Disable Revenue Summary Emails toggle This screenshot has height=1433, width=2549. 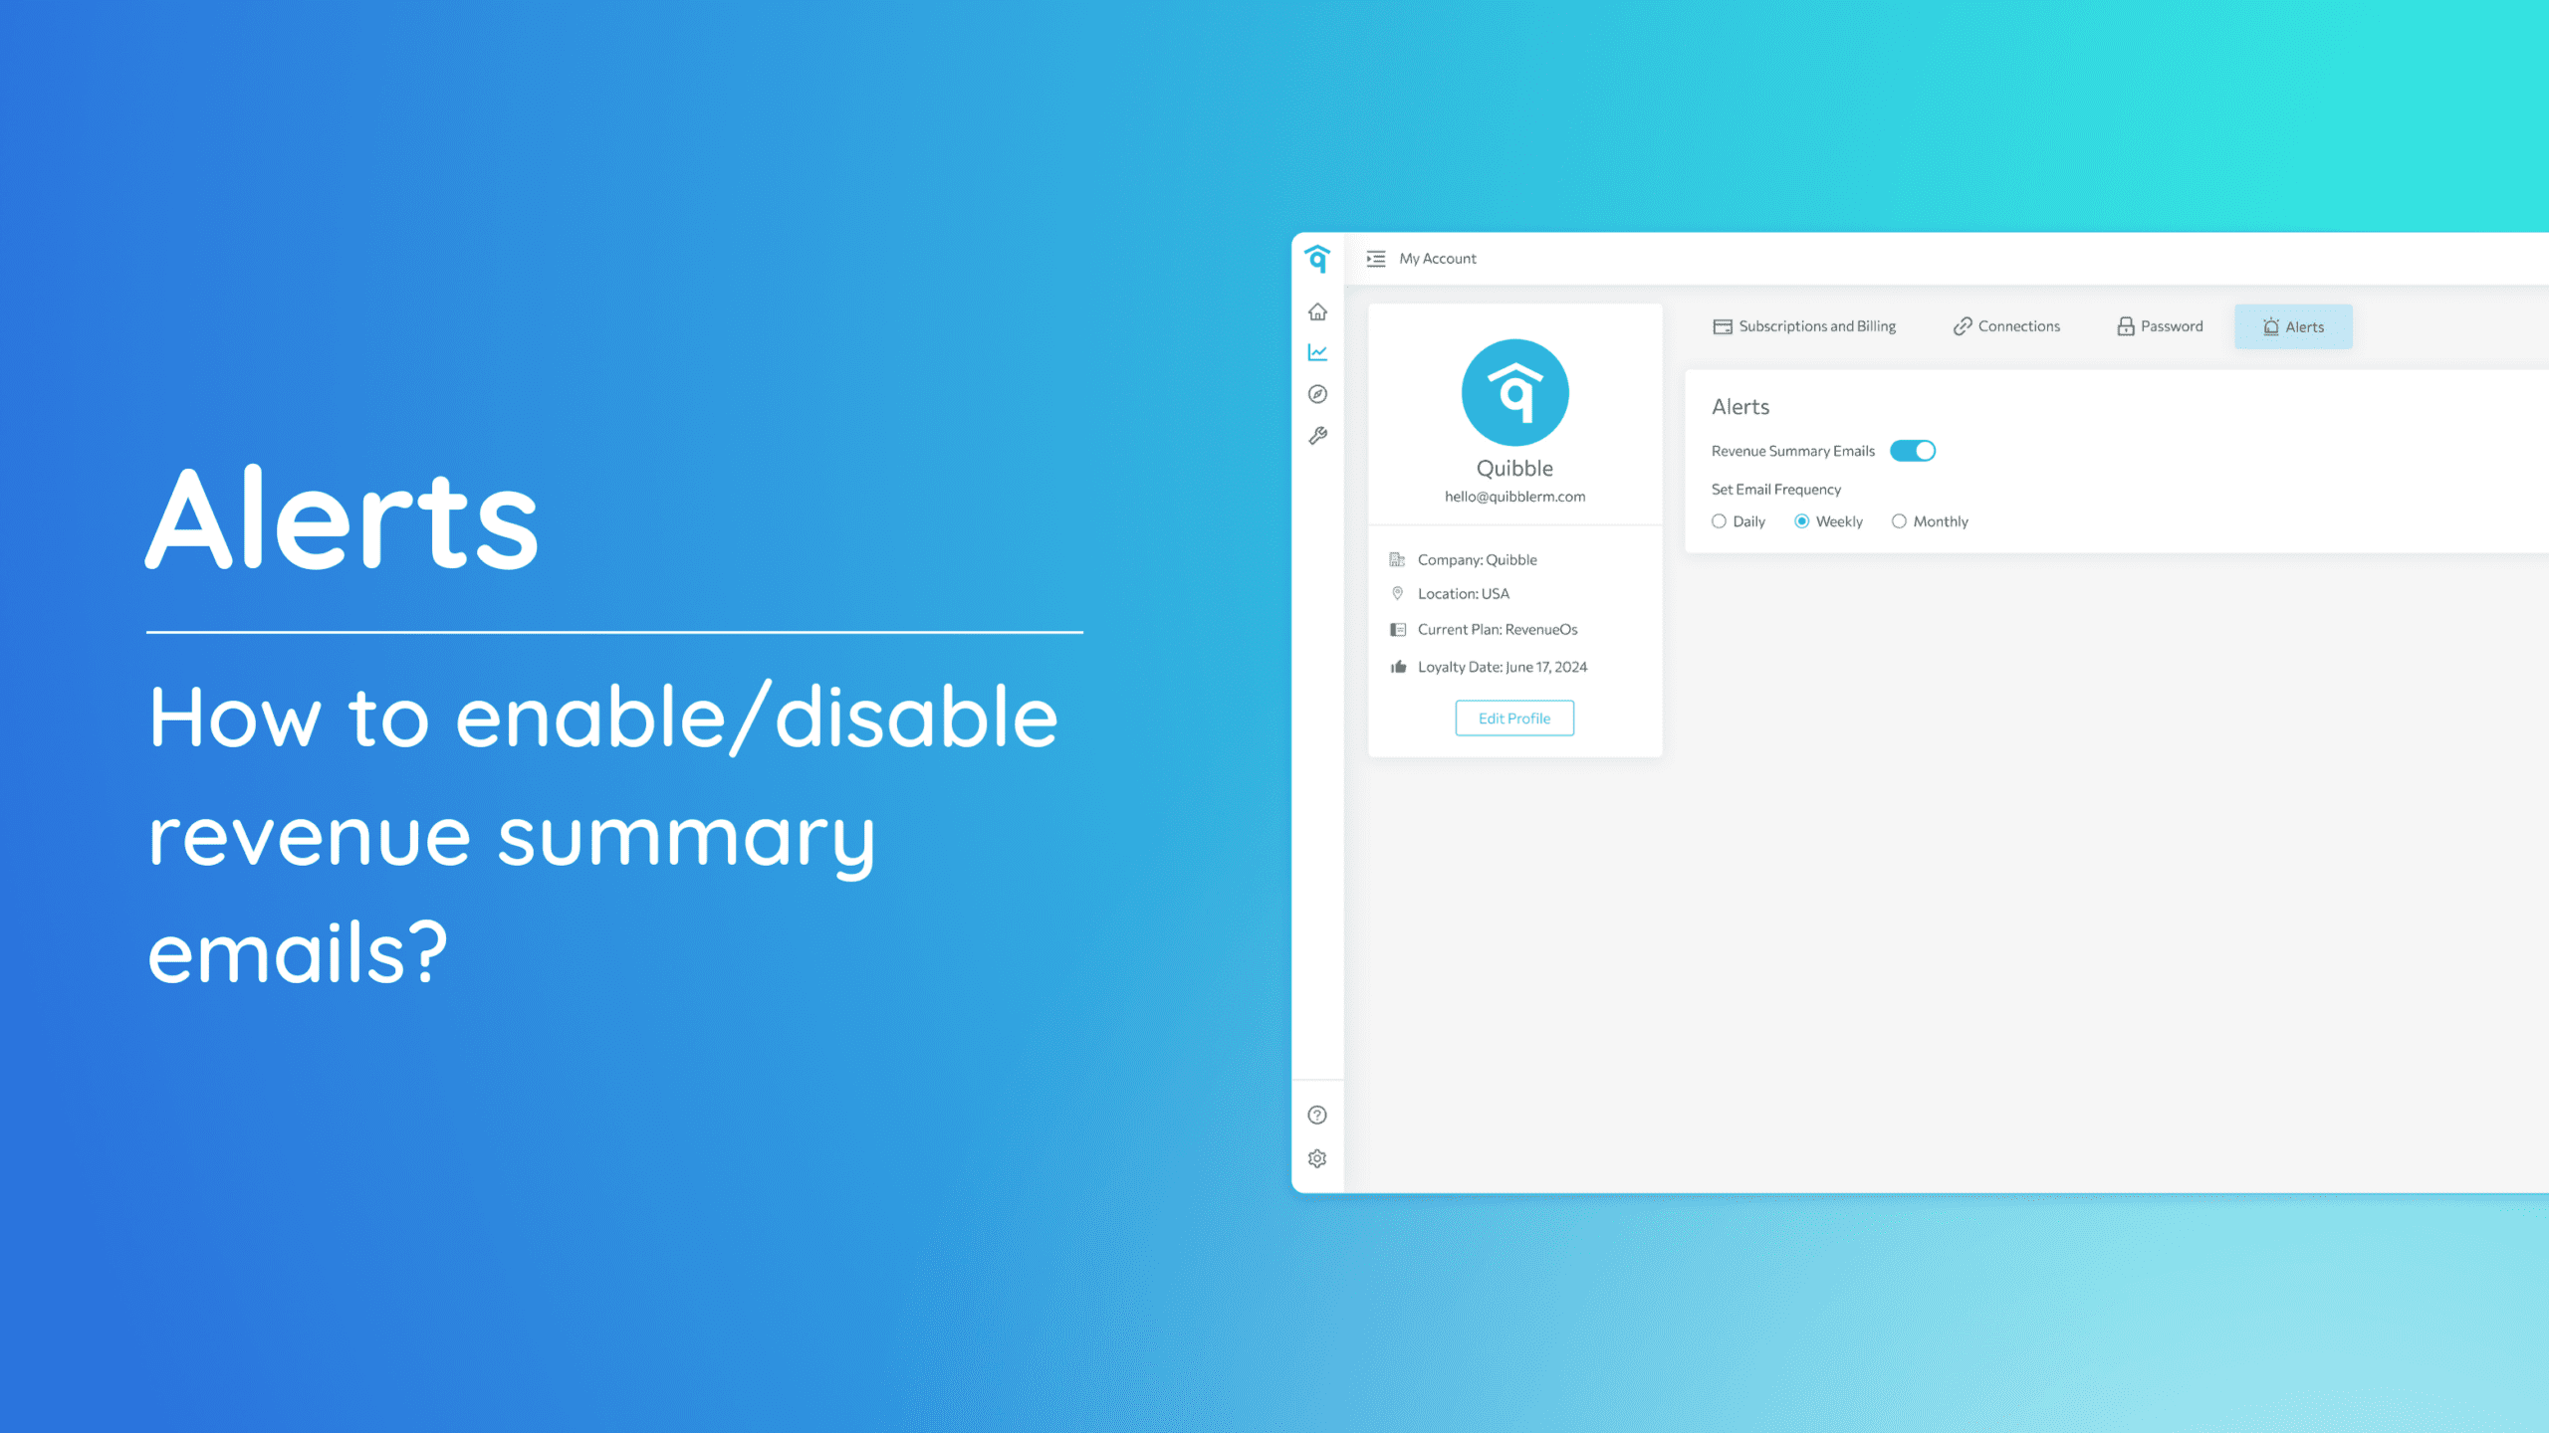pyautogui.click(x=1913, y=451)
